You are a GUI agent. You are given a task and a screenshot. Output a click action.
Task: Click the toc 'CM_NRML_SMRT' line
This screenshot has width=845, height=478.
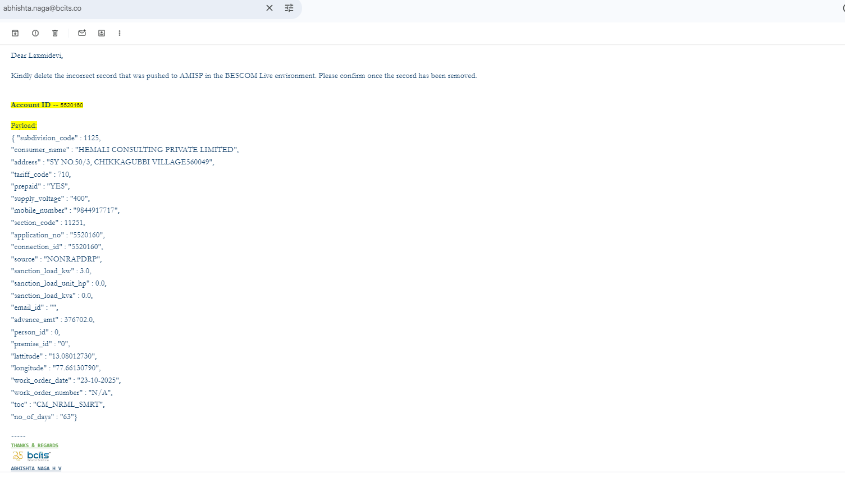58,405
